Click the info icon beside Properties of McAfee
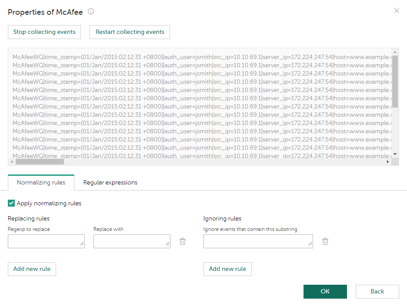 (90, 12)
